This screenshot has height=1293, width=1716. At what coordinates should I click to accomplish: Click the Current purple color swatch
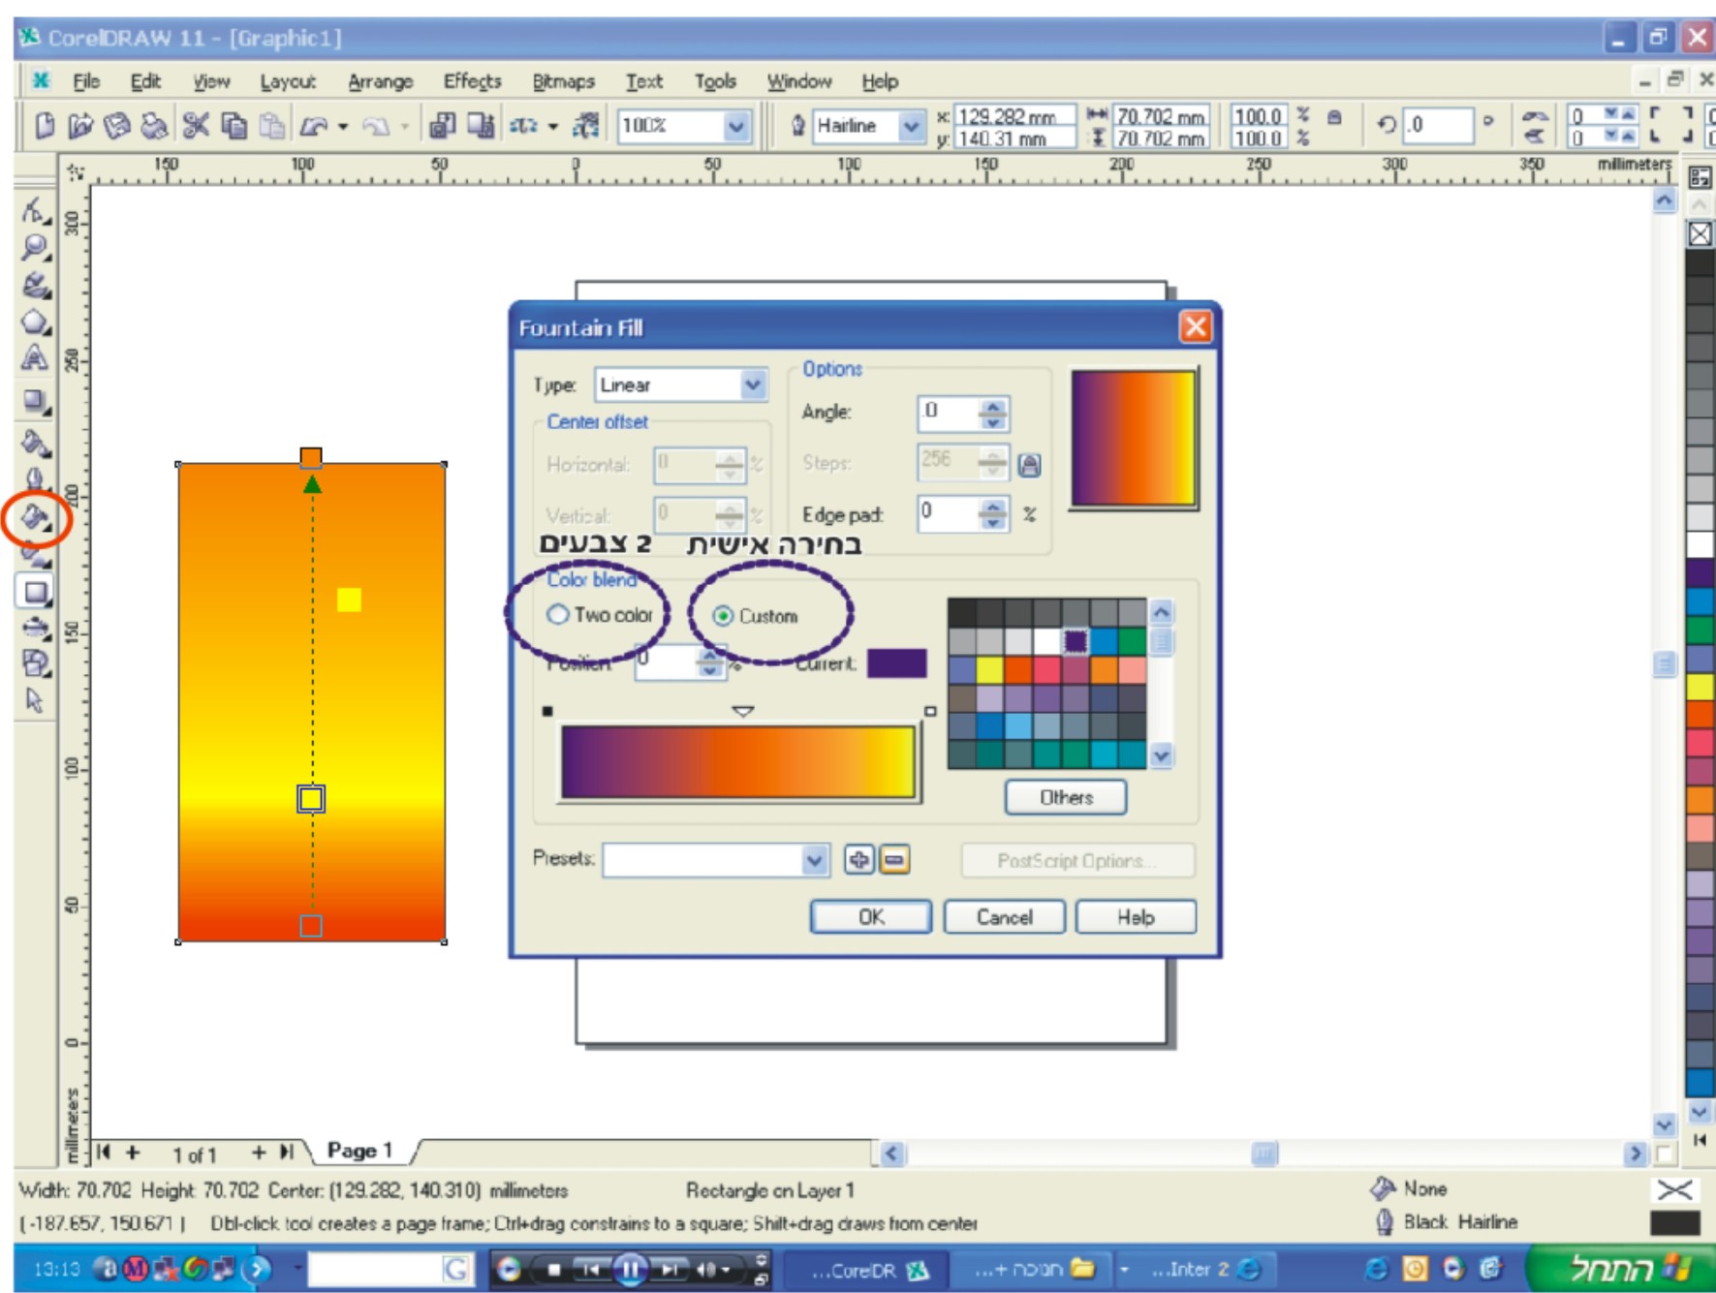(x=896, y=662)
